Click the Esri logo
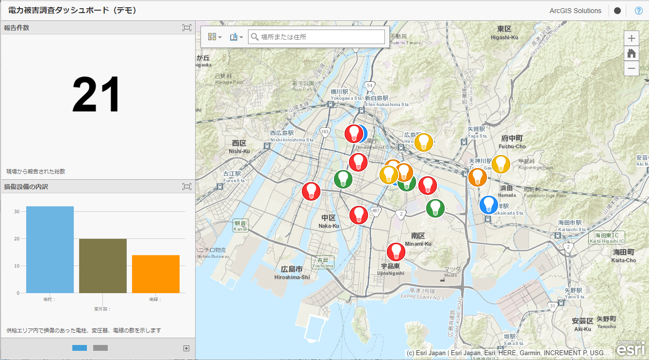 click(x=631, y=349)
